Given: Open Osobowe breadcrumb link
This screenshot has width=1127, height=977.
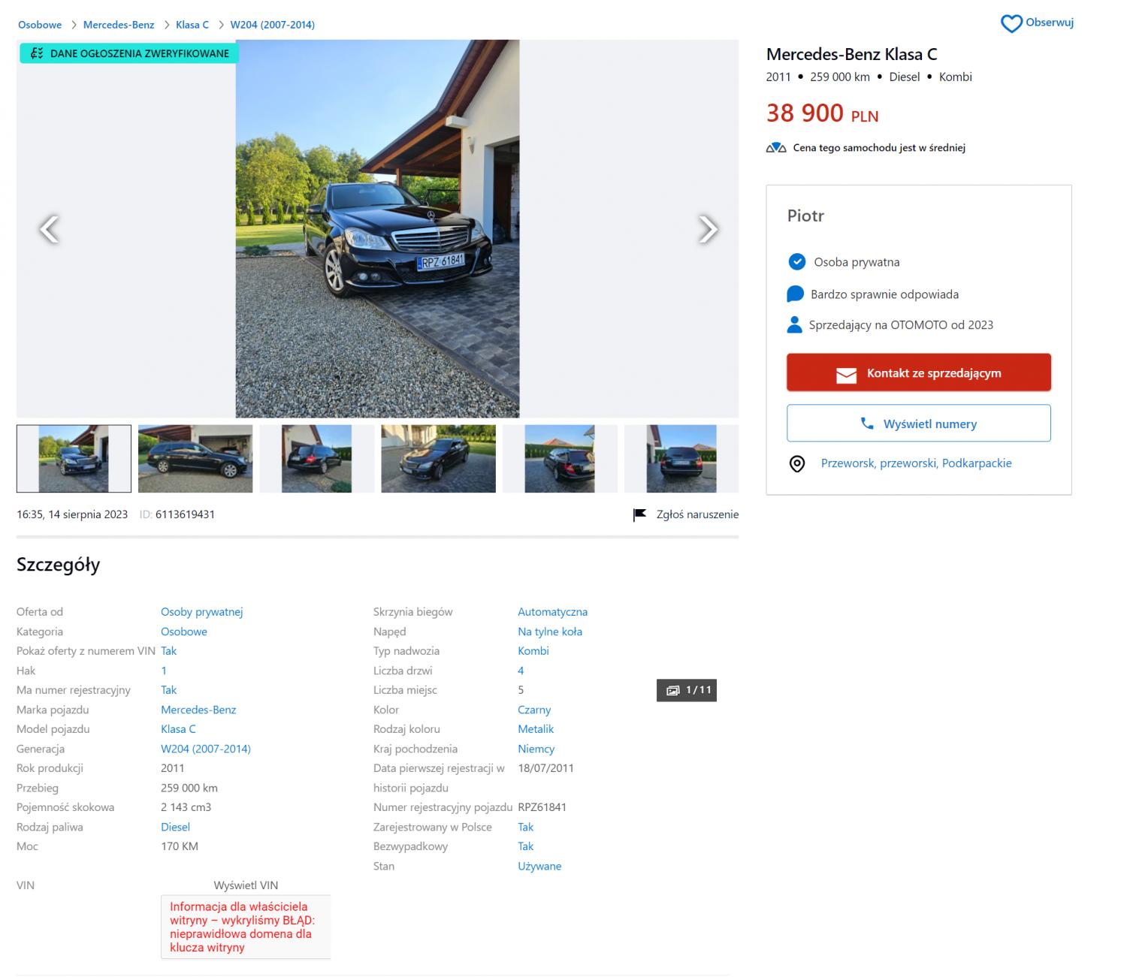Looking at the screenshot, I should [40, 25].
